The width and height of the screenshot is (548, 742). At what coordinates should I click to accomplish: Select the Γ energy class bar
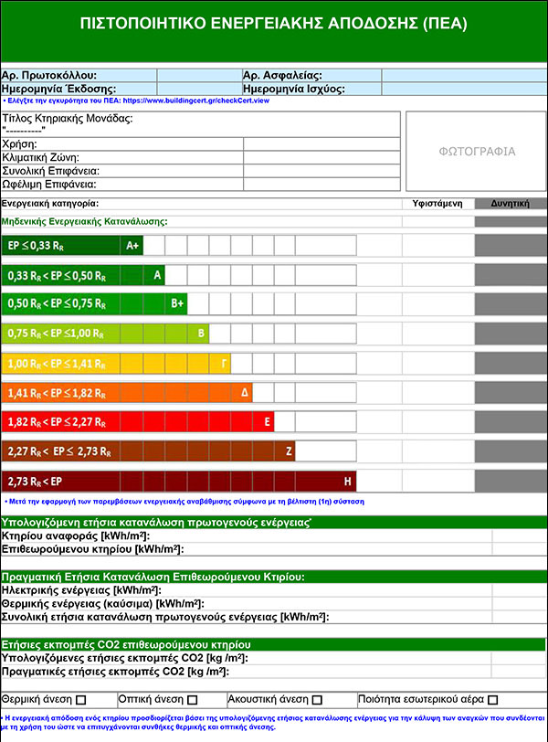(x=116, y=364)
